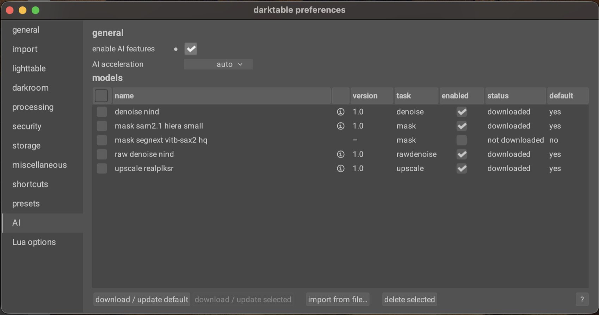Disable the raw denoise nind enabled checkbox

462,154
